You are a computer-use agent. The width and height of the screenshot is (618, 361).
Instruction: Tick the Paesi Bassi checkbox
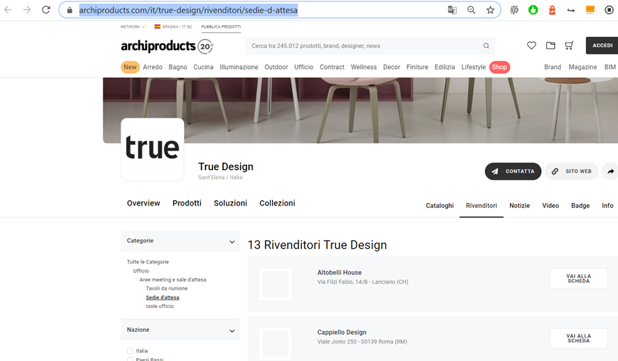130,359
